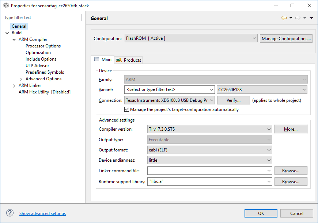This screenshot has width=318, height=223.
Task: Click the Verify connection button
Action: pos(234,100)
